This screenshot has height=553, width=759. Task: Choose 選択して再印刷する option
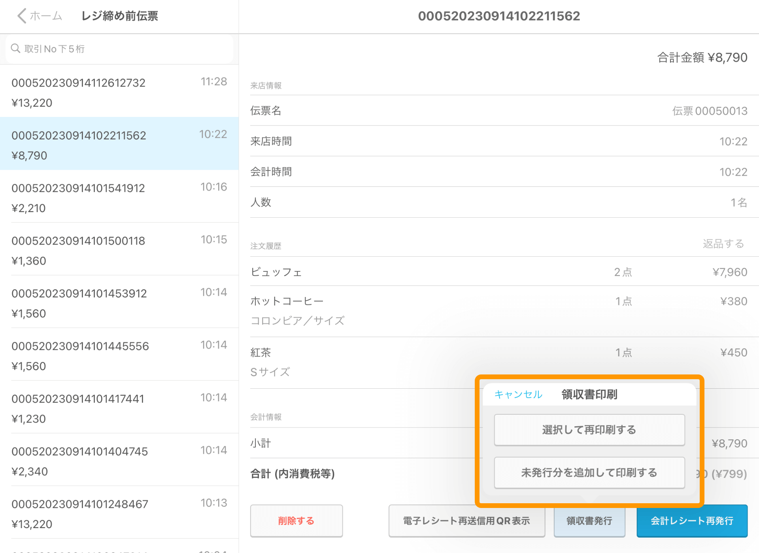pos(589,430)
